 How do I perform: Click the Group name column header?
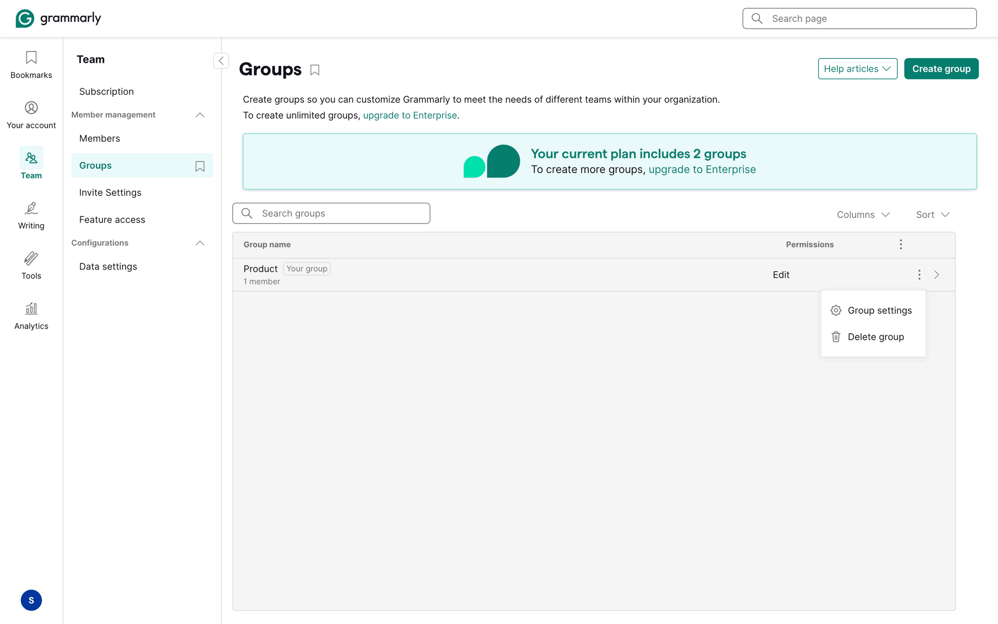click(267, 244)
